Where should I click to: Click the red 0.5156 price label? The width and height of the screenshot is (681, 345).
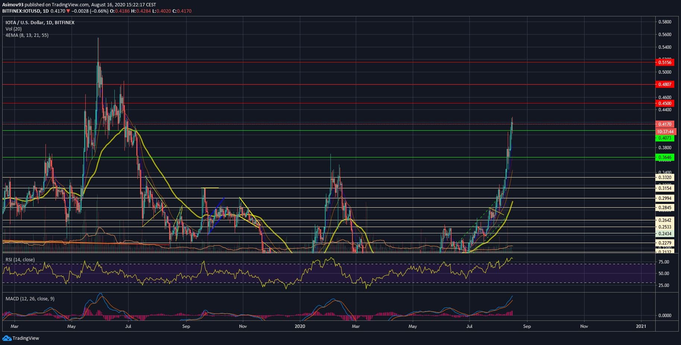[665, 63]
